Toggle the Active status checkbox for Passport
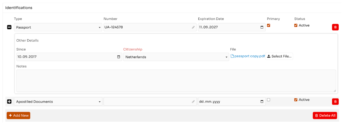346x123 pixels. (296, 25)
